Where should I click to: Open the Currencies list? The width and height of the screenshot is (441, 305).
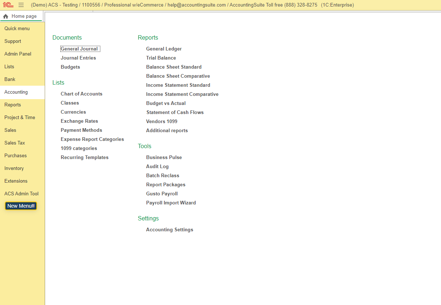coord(73,112)
